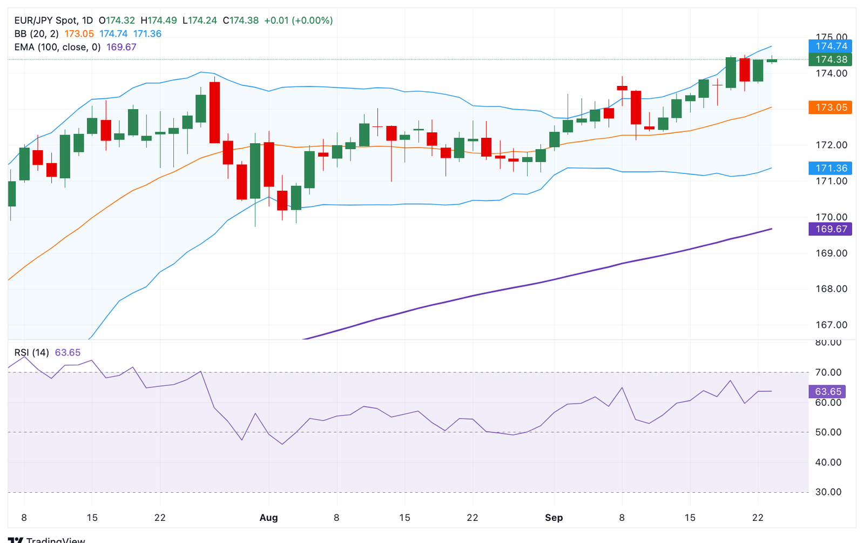The height and width of the screenshot is (543, 864).
Task: Click the 1D interval text in header
Action: pyautogui.click(x=87, y=21)
